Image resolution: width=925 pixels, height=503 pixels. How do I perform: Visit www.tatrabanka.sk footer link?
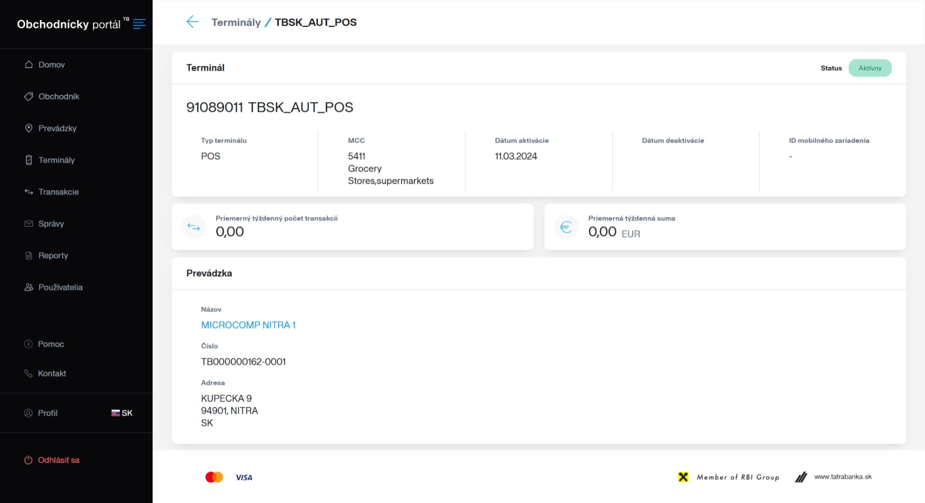point(842,477)
